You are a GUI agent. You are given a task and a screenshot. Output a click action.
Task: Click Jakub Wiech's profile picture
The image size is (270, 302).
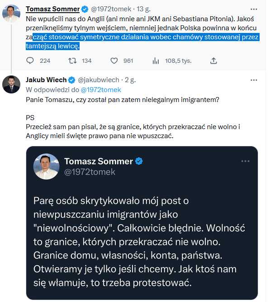point(11,84)
